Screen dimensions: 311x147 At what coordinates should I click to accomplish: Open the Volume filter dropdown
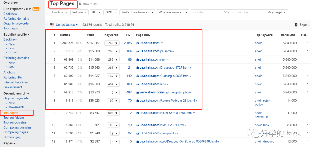pyautogui.click(x=79, y=12)
